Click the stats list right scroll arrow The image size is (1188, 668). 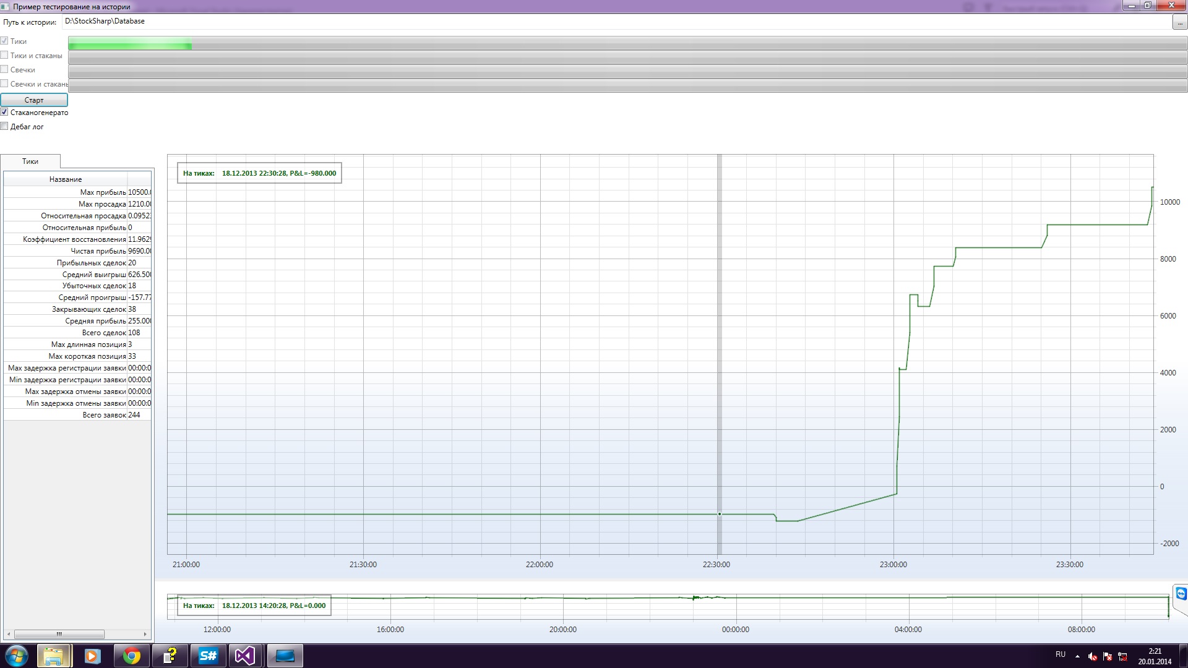point(145,634)
